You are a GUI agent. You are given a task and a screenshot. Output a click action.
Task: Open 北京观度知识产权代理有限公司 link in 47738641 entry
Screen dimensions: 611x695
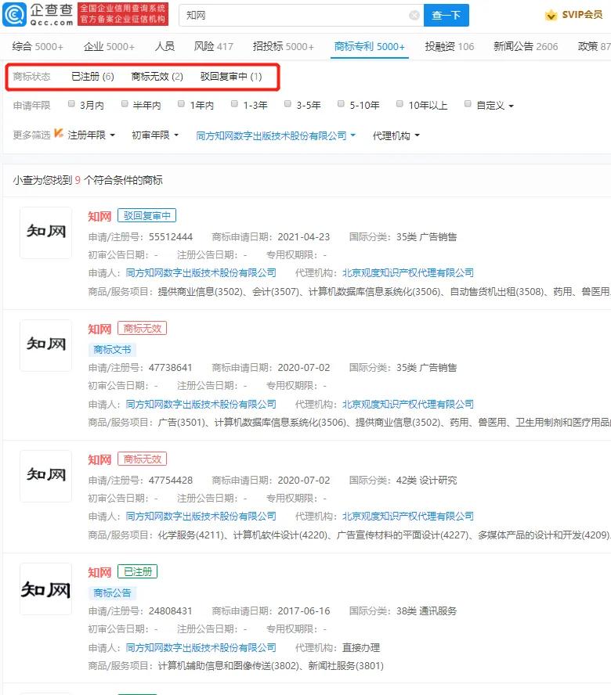(x=408, y=404)
